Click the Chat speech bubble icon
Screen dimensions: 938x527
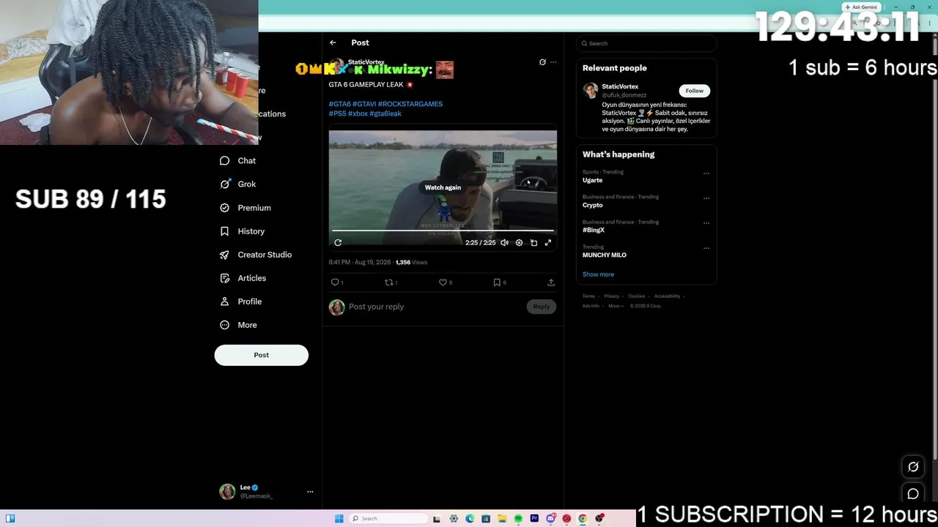click(x=225, y=161)
